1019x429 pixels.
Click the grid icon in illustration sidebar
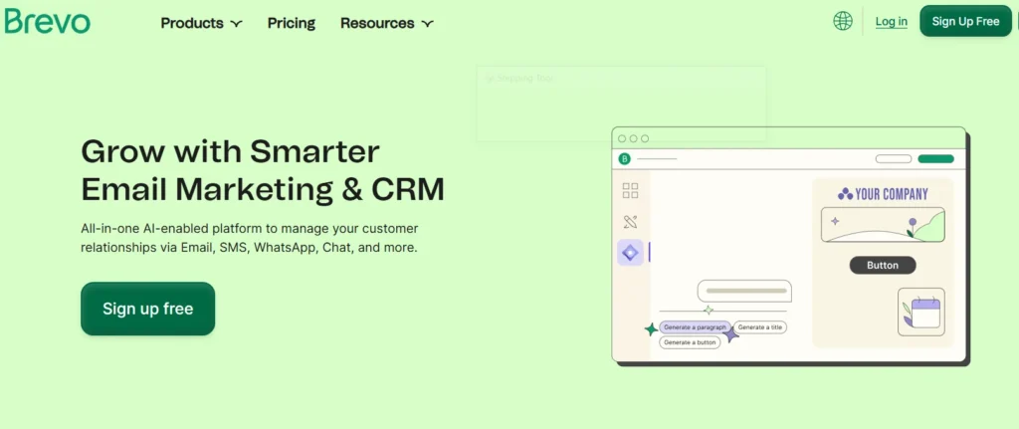coord(630,190)
